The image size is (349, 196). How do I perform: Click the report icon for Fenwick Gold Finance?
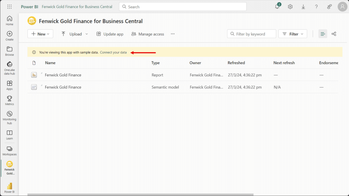34,75
